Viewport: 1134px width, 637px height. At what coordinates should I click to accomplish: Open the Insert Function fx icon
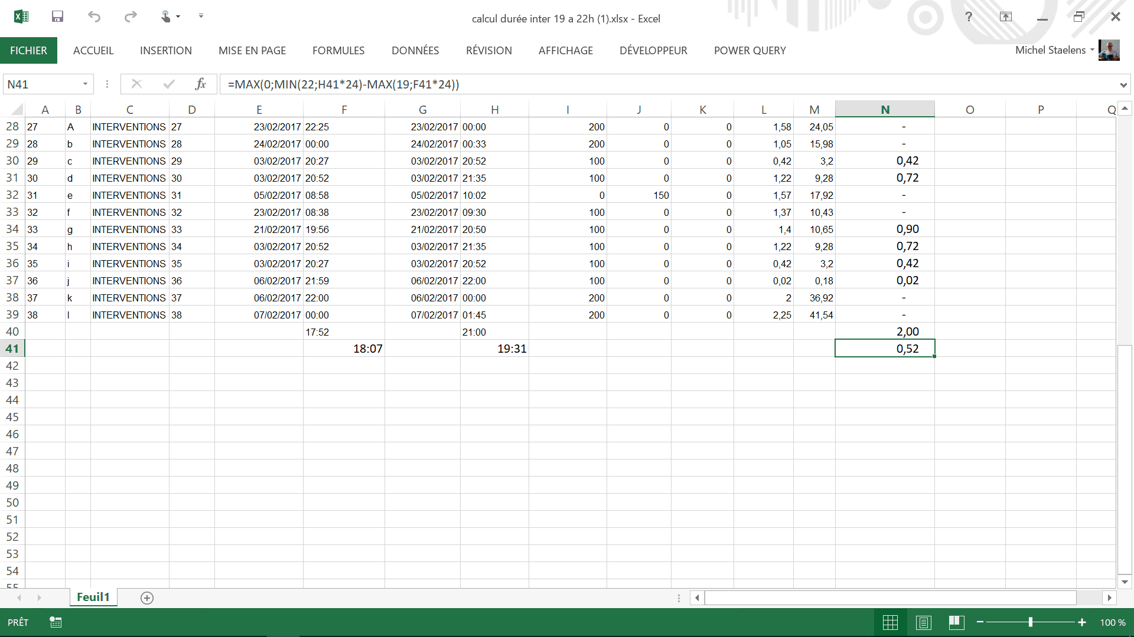point(201,84)
